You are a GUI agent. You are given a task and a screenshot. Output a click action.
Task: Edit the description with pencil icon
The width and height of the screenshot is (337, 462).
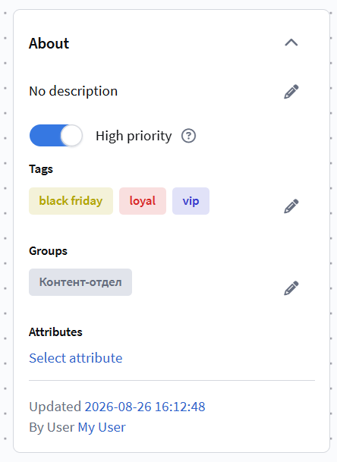click(x=291, y=92)
